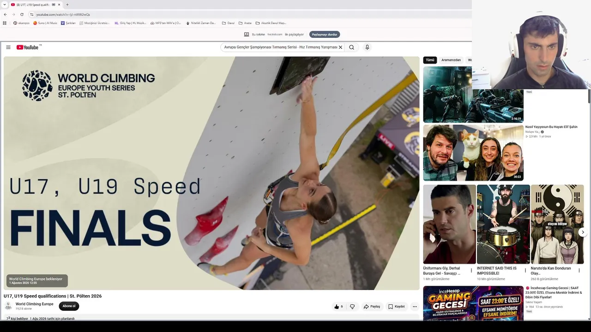This screenshot has width=591, height=332.
Task: Like the U17, U19 Speed video
Action: pos(339,307)
